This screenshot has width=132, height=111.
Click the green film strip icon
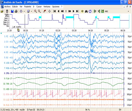(103, 11)
